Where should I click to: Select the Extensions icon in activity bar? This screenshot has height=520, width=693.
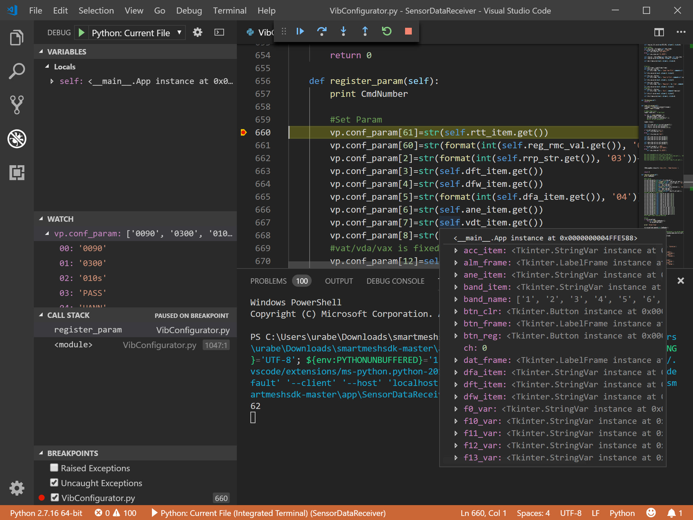pyautogui.click(x=17, y=173)
